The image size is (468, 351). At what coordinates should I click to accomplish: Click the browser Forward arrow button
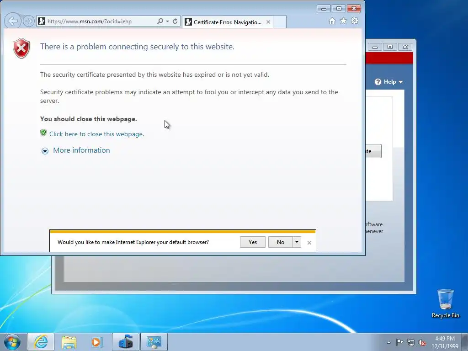[29, 21]
